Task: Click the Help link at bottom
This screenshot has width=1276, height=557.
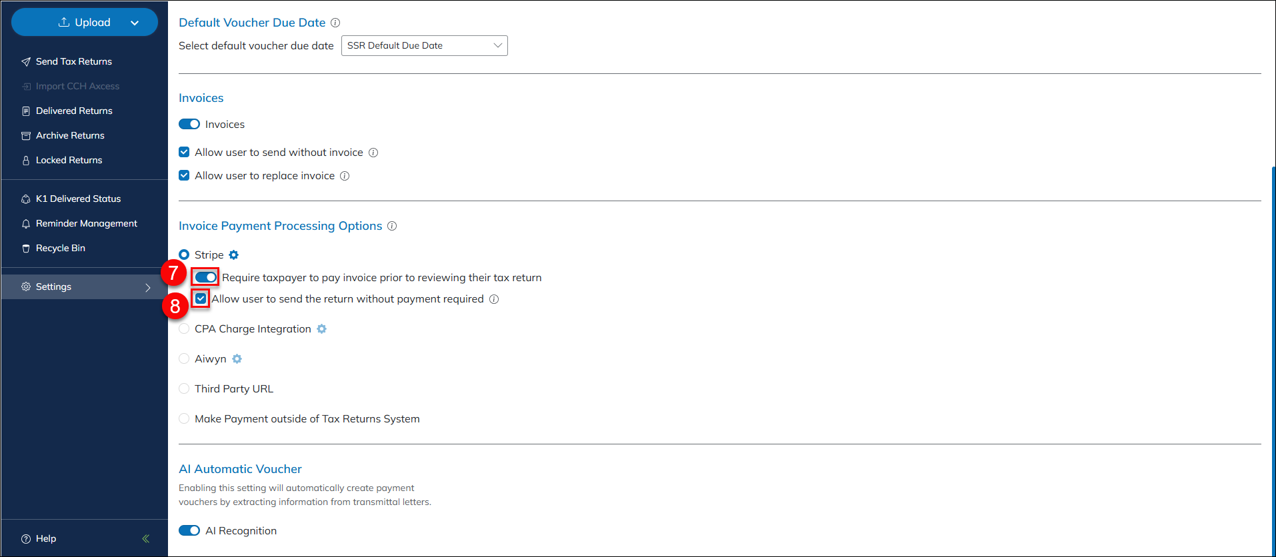Action: 45,538
